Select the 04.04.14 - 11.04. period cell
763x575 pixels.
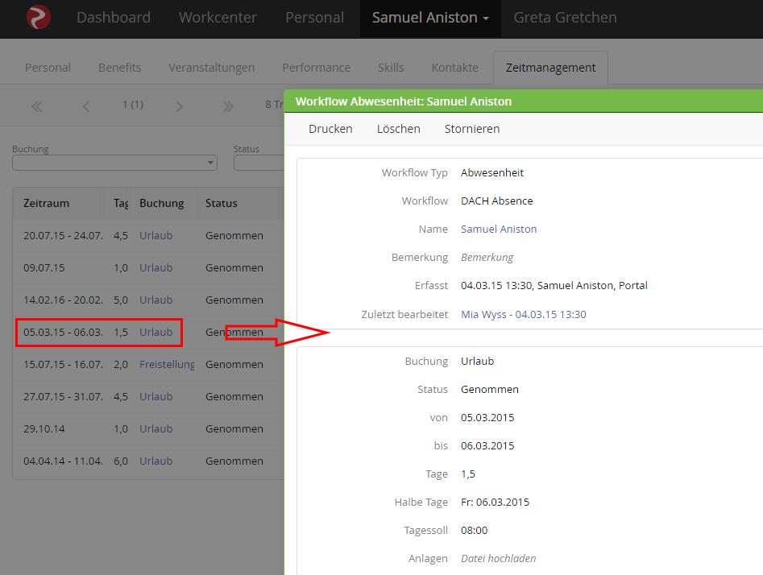[63, 461]
